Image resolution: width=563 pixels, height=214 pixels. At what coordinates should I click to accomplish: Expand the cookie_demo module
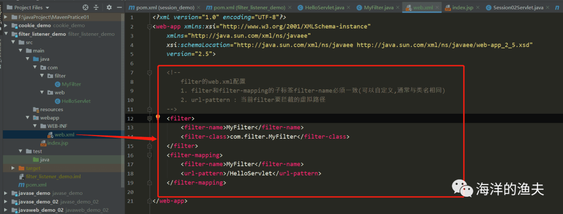click(6, 25)
